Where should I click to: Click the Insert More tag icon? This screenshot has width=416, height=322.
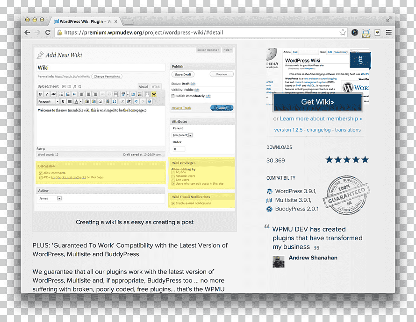click(115, 94)
